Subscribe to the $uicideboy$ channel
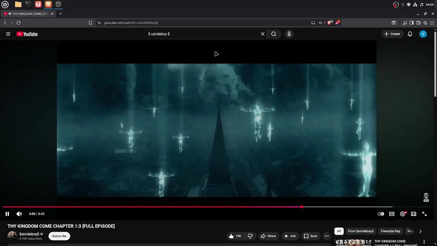 59,236
